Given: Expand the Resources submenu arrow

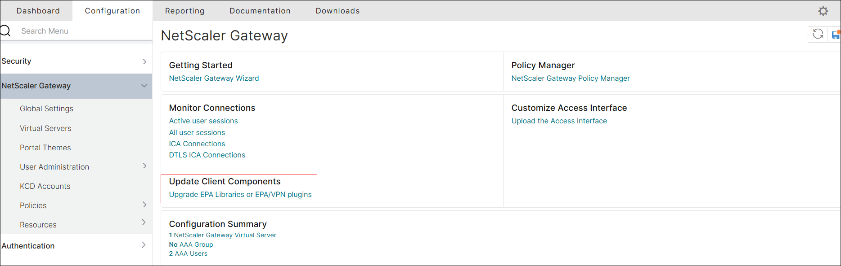Looking at the screenshot, I should [144, 222].
